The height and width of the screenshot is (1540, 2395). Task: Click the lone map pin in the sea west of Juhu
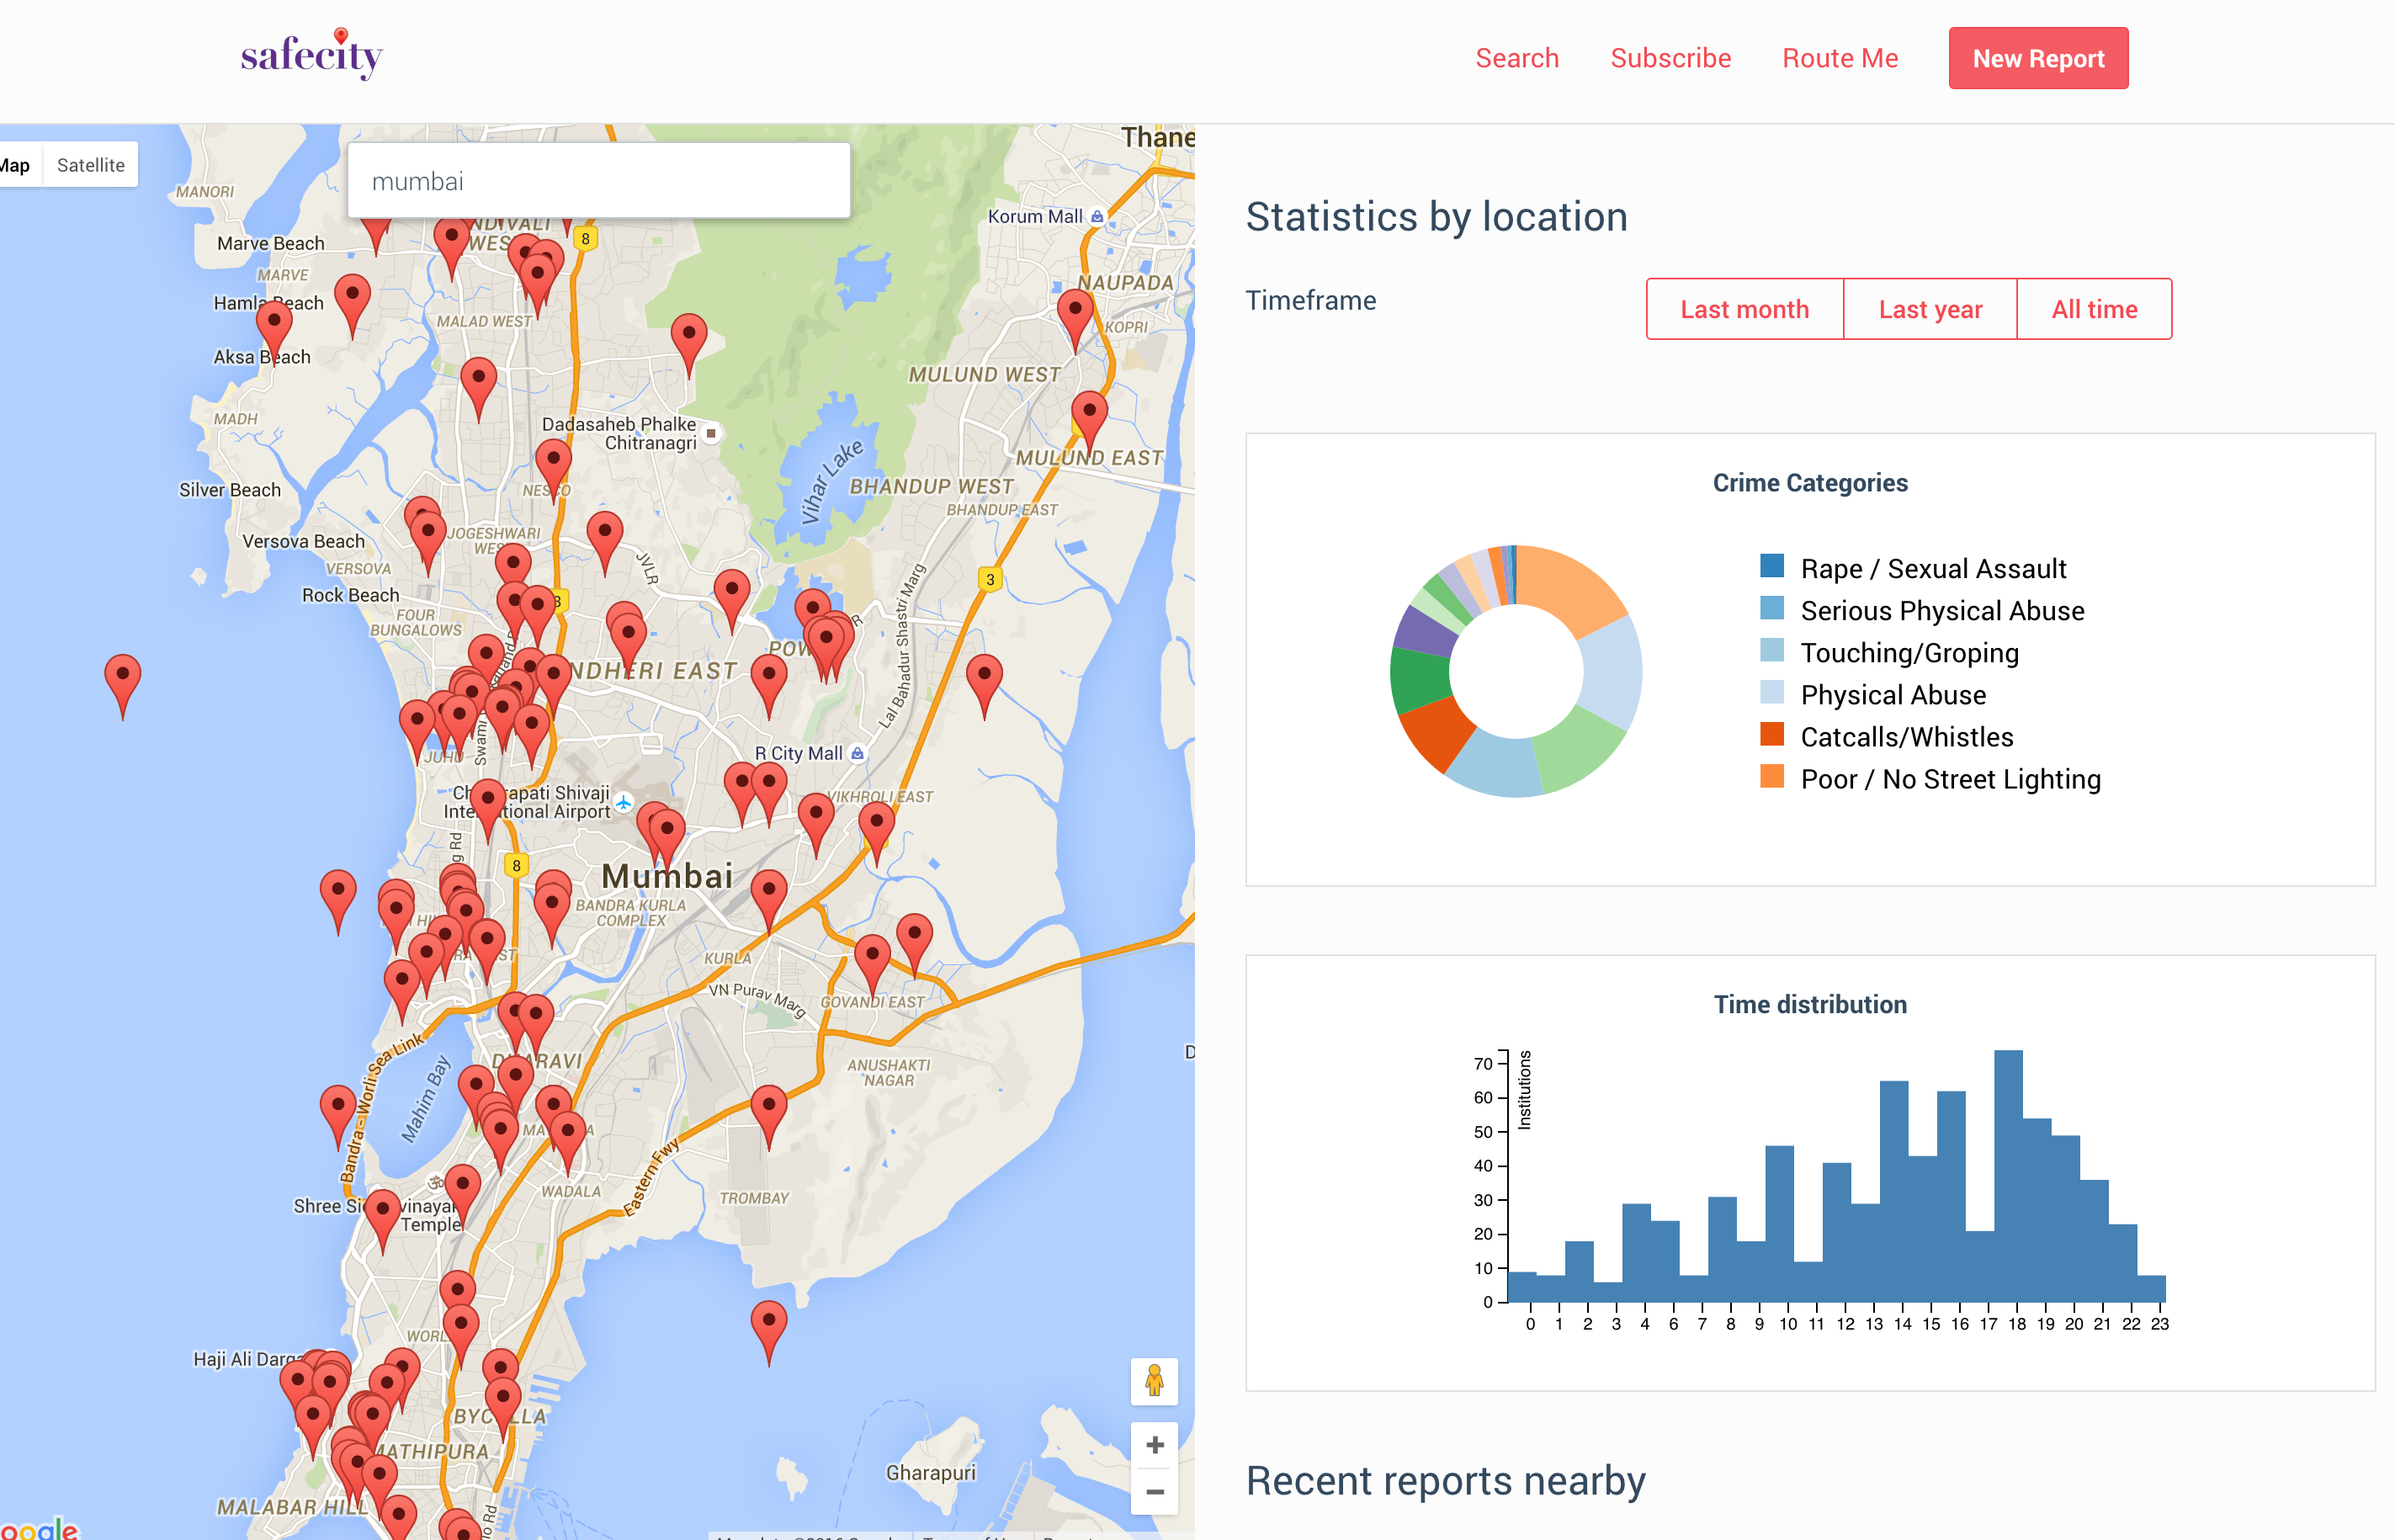[x=122, y=679]
